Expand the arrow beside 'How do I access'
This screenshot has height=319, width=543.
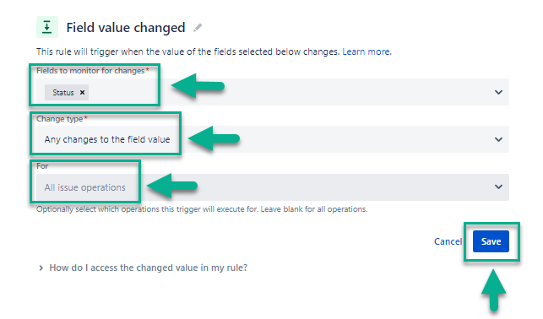(41, 268)
